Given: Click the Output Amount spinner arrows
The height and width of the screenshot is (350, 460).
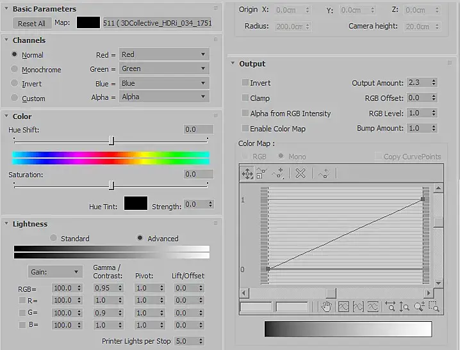Looking at the screenshot, I should [434, 83].
